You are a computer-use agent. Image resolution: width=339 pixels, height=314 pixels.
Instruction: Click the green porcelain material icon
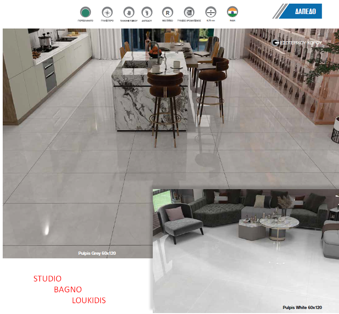(x=85, y=12)
